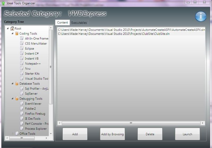Expand the Office Tools tree node
Viewport: 212px width, 148px height.
(x=12, y=133)
